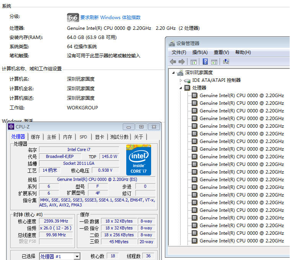Click the back arrow in Device Manager toolbar
Image resolution: width=290 pixels, height=260 pixels.
(x=173, y=62)
